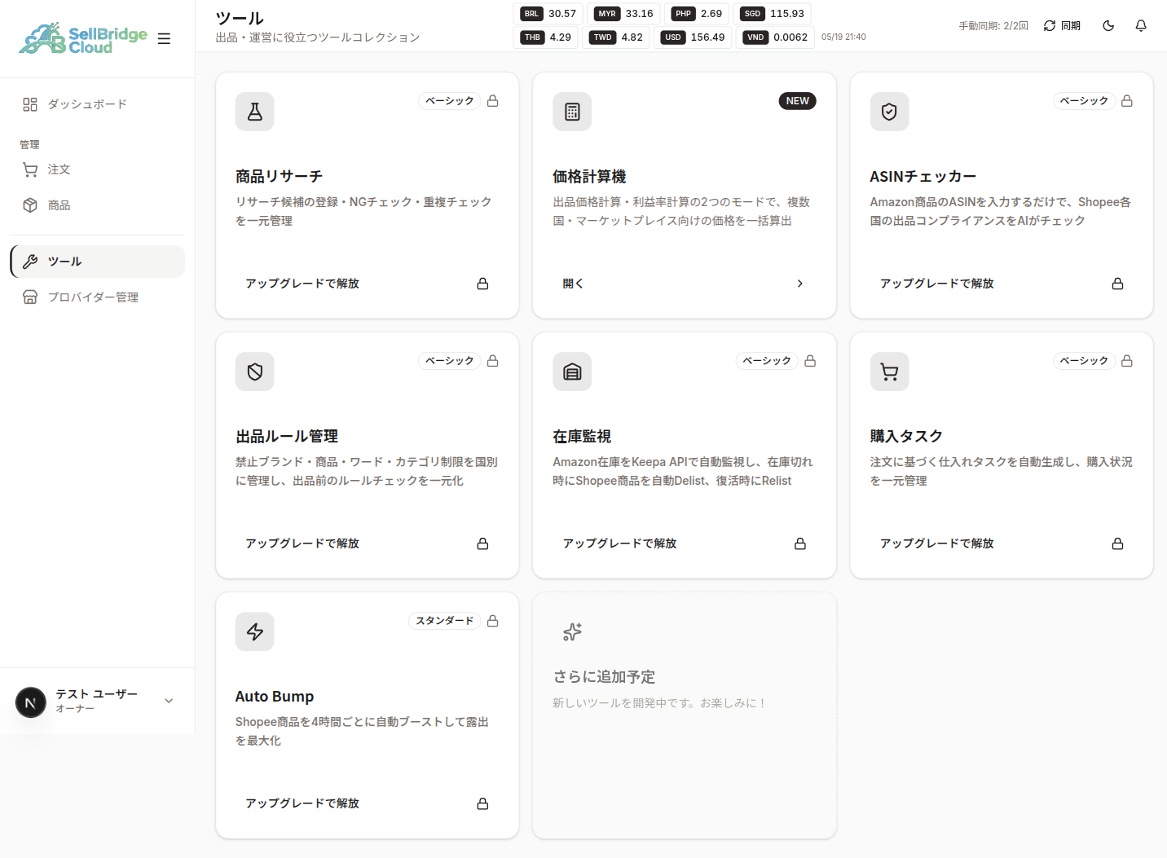Click the top lock icon on ASINチェッカー card

point(1127,101)
